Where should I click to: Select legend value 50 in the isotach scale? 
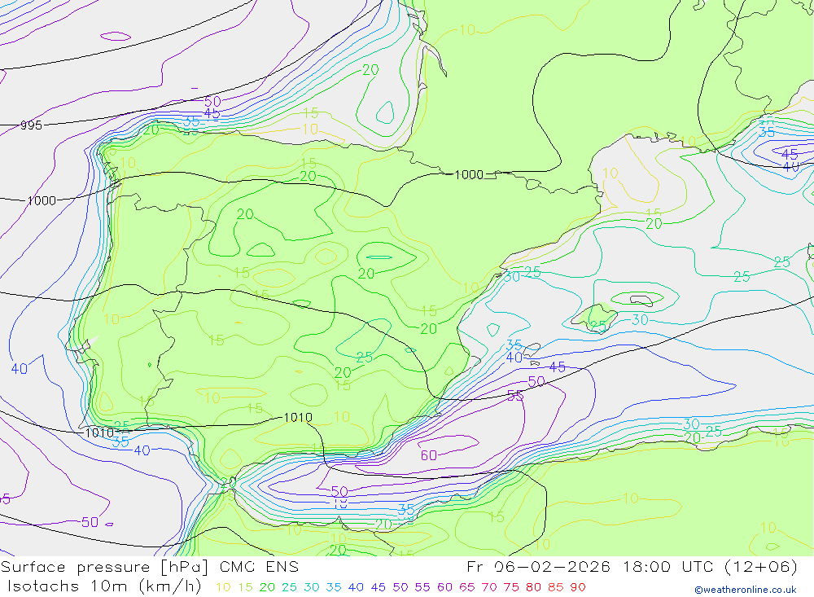(x=400, y=587)
